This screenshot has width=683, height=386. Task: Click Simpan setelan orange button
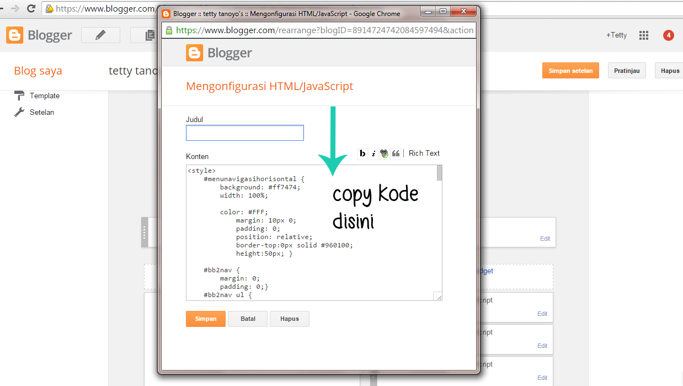570,71
